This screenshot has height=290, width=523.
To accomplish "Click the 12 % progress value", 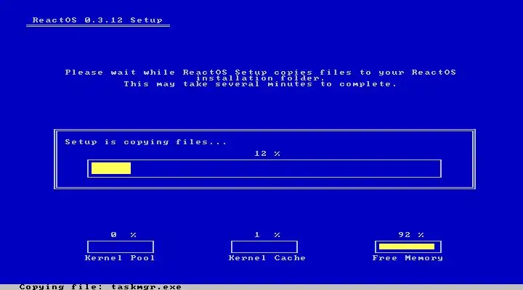I will [x=267, y=154].
